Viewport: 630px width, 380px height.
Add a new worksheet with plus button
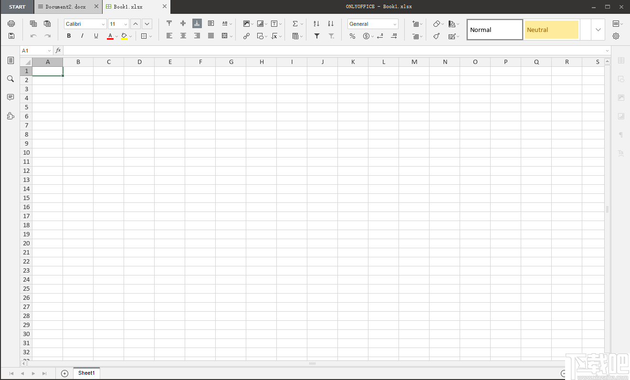click(64, 373)
